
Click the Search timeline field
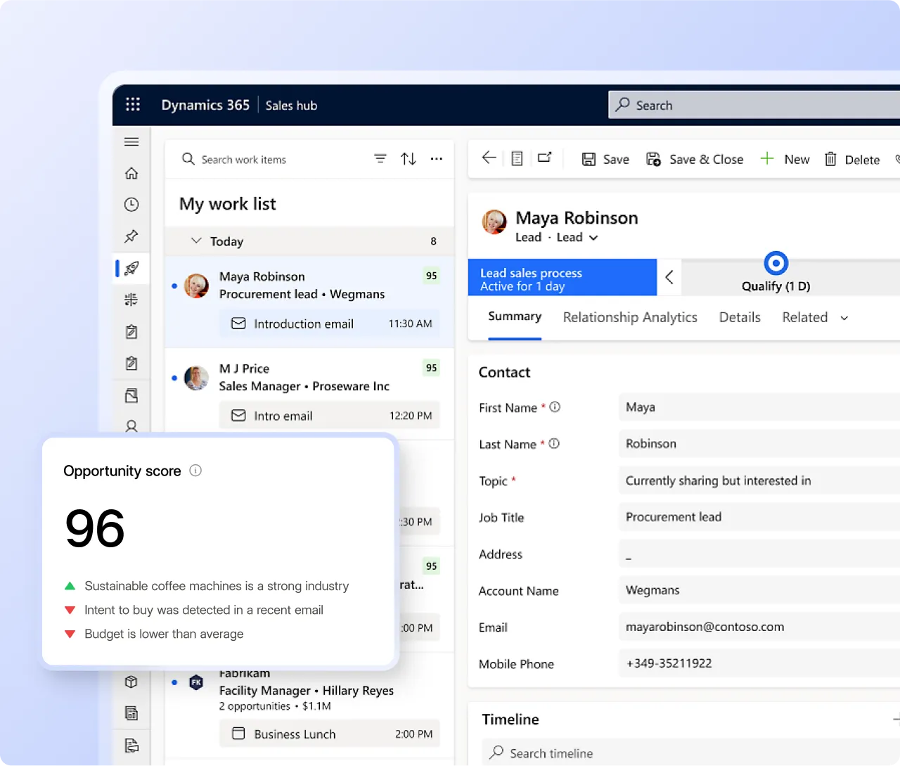[690, 753]
